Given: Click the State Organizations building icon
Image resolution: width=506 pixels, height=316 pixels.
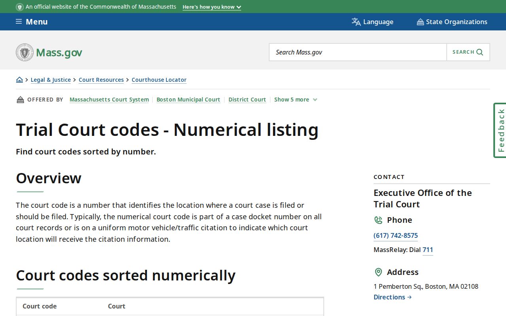Looking at the screenshot, I should pos(420,22).
